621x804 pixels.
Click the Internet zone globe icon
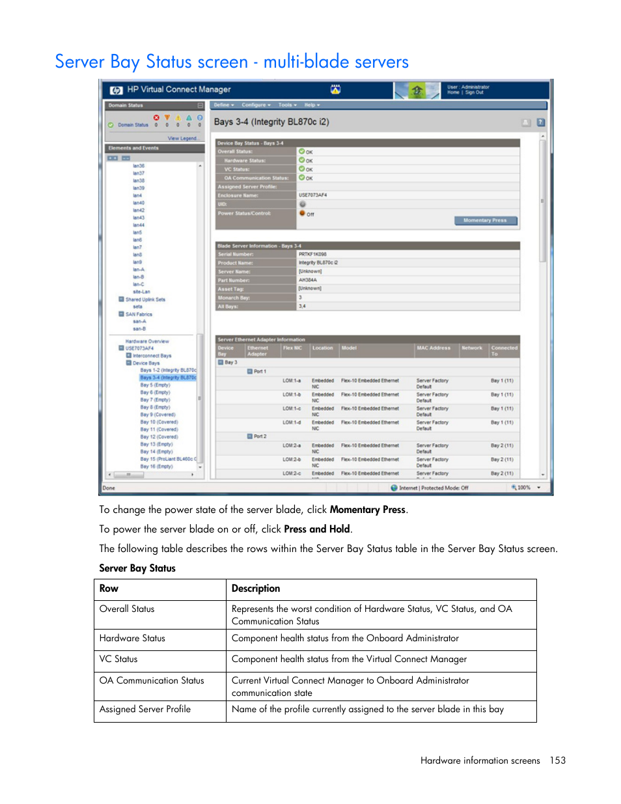(394, 488)
